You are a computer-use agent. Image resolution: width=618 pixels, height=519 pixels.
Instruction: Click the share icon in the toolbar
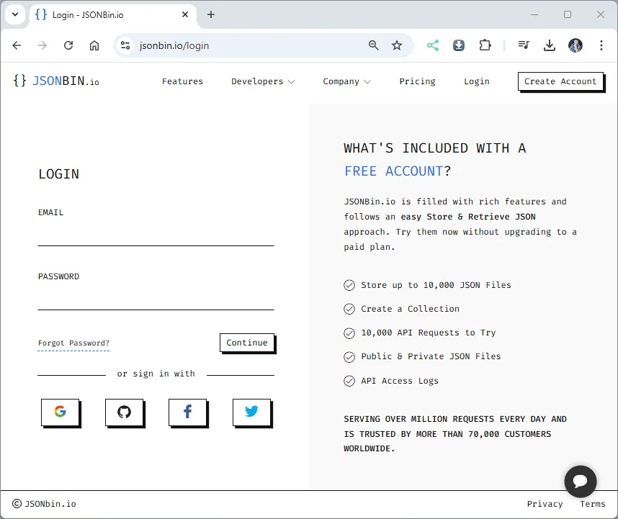pyautogui.click(x=432, y=45)
